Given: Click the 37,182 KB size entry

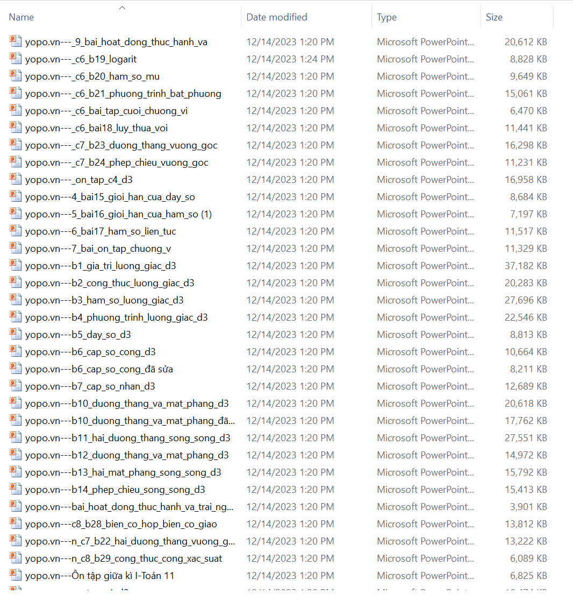Looking at the screenshot, I should [x=526, y=266].
